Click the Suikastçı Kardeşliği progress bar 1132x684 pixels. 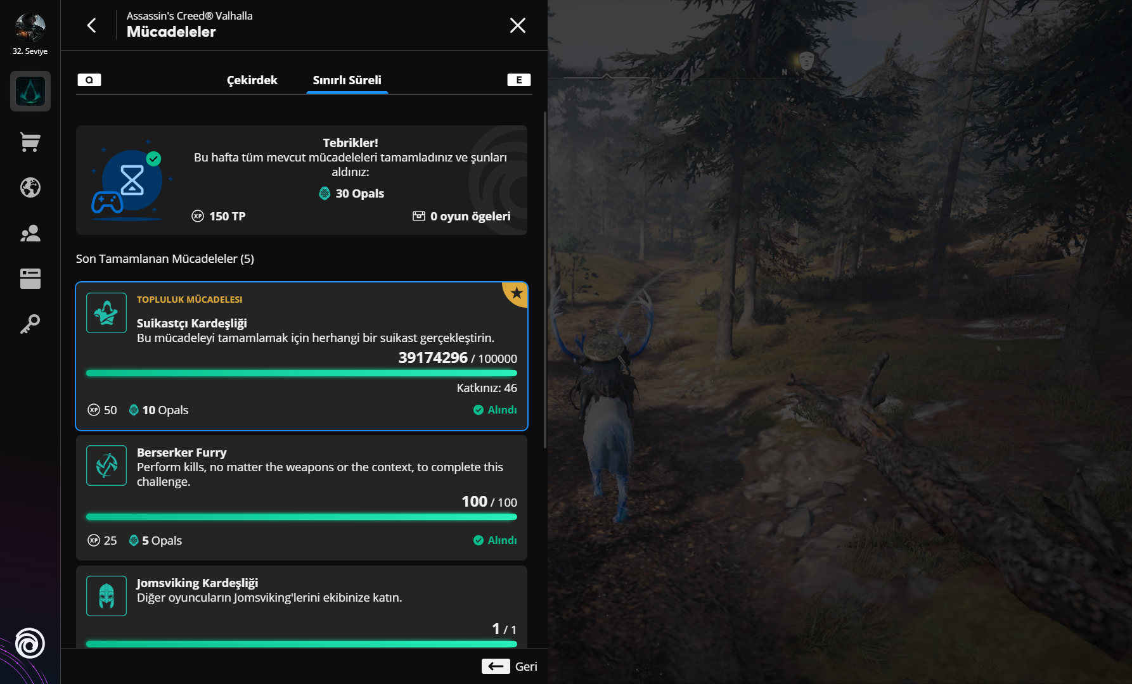click(x=302, y=373)
